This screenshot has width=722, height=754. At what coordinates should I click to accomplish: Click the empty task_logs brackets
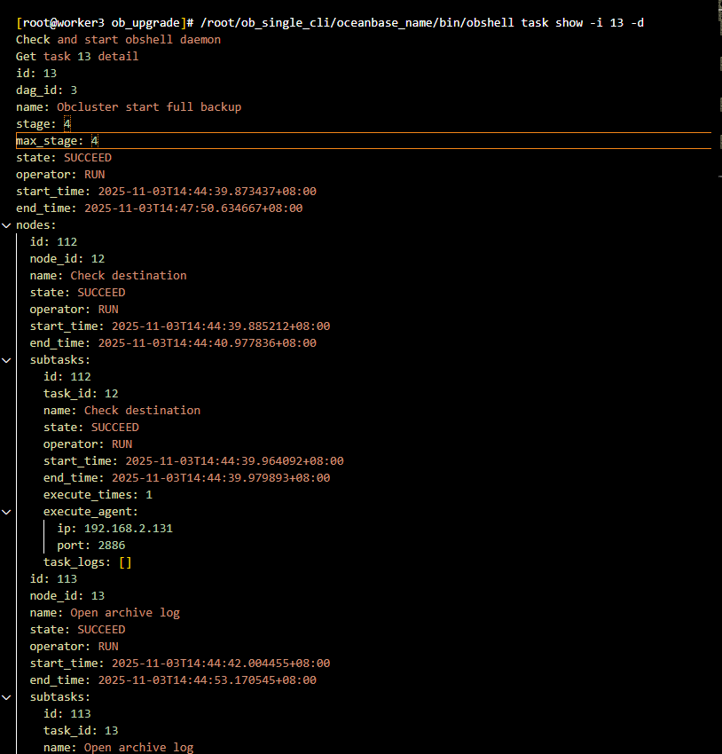click(x=124, y=562)
